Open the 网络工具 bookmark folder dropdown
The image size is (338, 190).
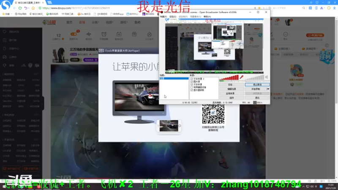(x=68, y=14)
